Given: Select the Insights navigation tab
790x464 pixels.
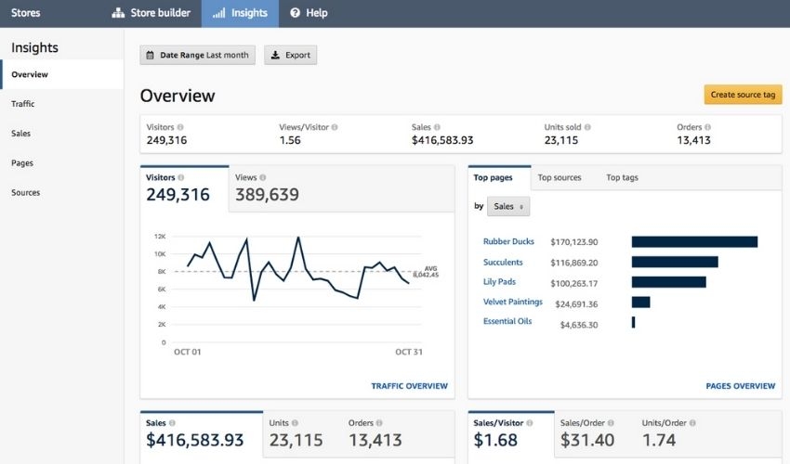Looking at the screenshot, I should tap(240, 13).
